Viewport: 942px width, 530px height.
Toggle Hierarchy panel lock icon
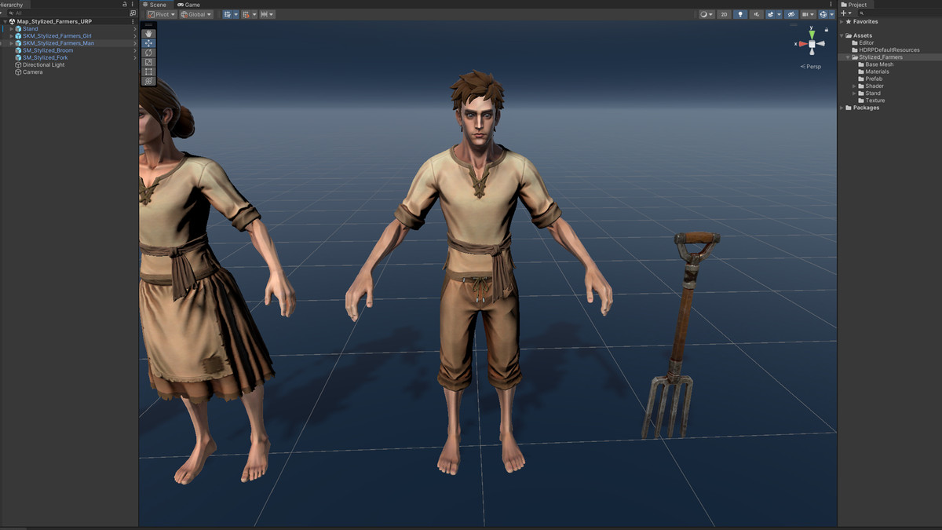125,4
